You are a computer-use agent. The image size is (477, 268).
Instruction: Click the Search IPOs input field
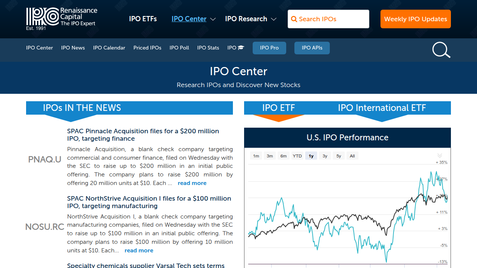[328, 19]
